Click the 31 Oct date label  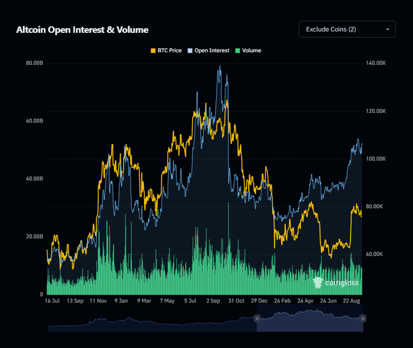coord(236,301)
